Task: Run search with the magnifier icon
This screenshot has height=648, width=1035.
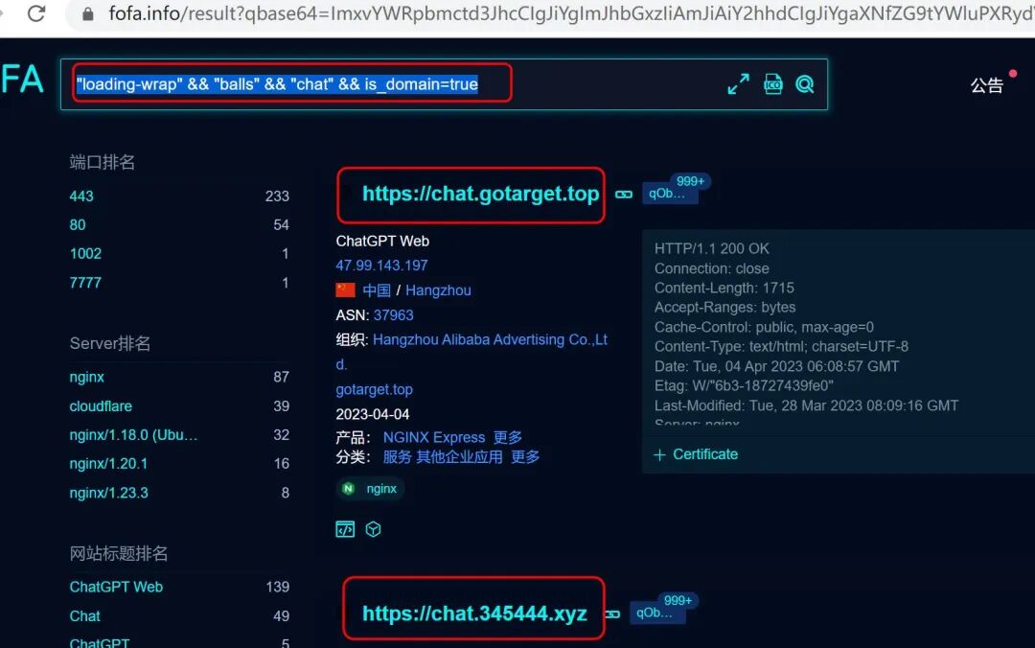Action: tap(805, 84)
